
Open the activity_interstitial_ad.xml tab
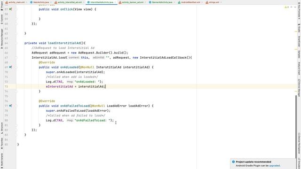(x=68, y=2)
